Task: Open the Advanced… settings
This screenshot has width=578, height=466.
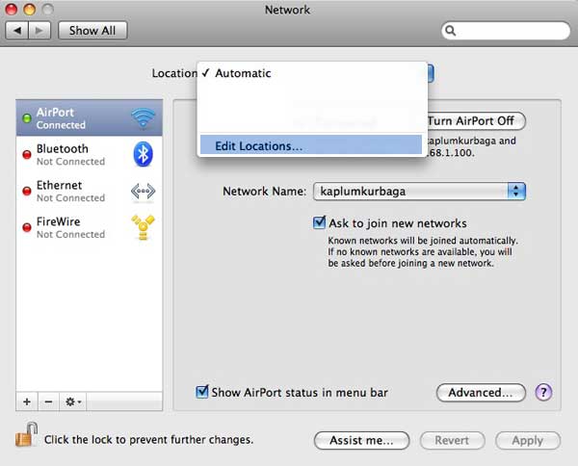Action: 481,392
